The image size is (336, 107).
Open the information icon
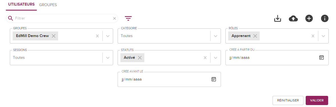325,18
